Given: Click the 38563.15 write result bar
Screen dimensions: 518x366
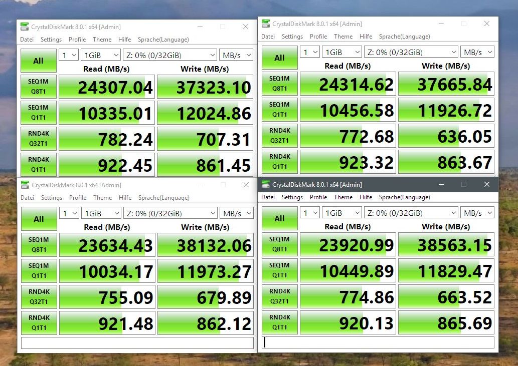Looking at the screenshot, I should [x=446, y=245].
